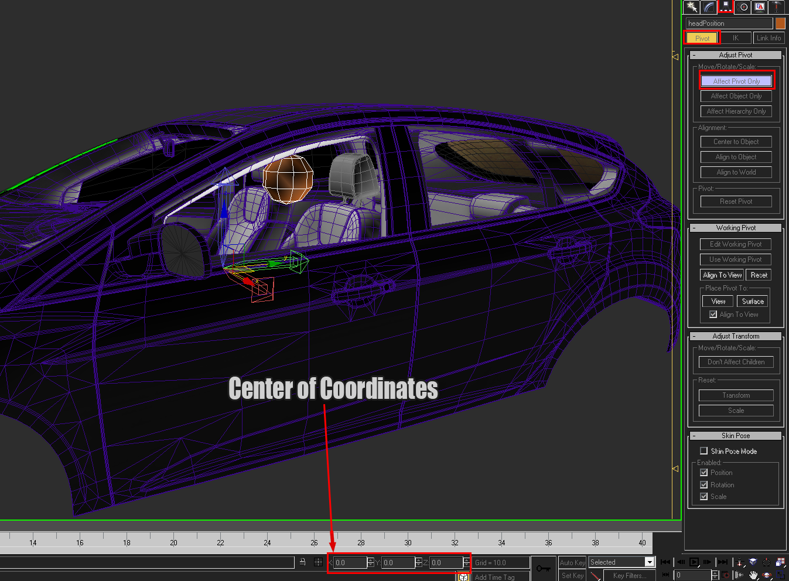This screenshot has height=581, width=789.
Task: Click the selection lock toggle icon
Action: 302,562
